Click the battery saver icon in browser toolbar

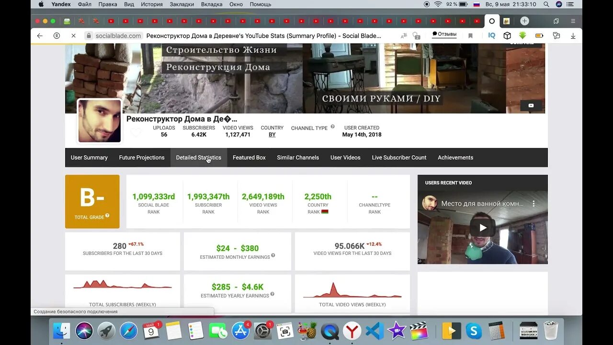[x=539, y=36]
